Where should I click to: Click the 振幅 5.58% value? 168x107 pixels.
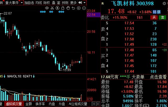click(128, 96)
